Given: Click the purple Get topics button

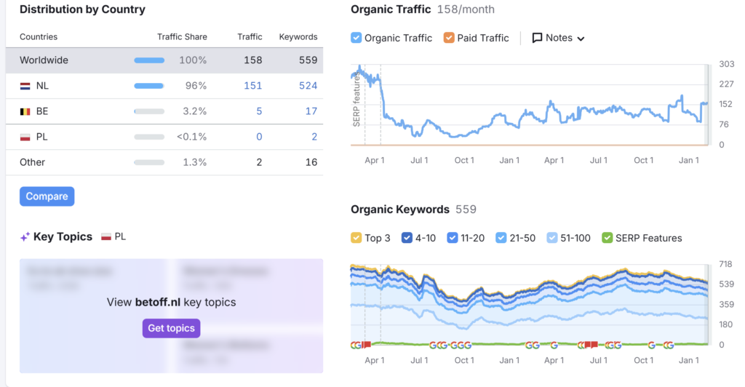Looking at the screenshot, I should (x=171, y=328).
